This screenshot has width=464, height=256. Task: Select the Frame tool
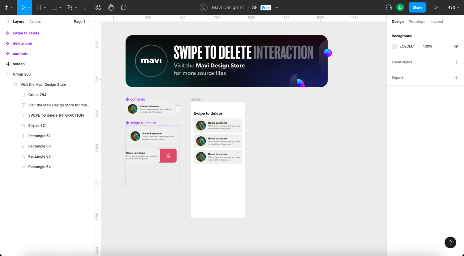point(39,7)
